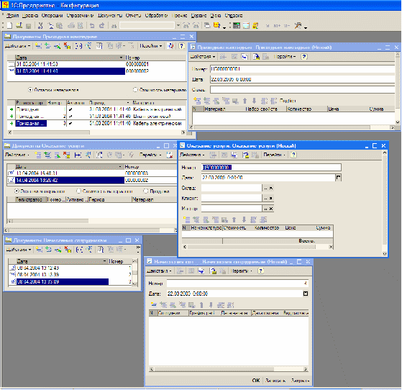Open the calculator icon in main toolbar

[237, 25]
